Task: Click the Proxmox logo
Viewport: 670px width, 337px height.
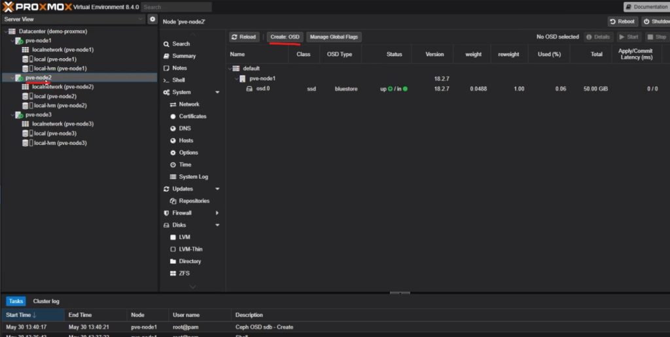Action: pyautogui.click(x=37, y=7)
